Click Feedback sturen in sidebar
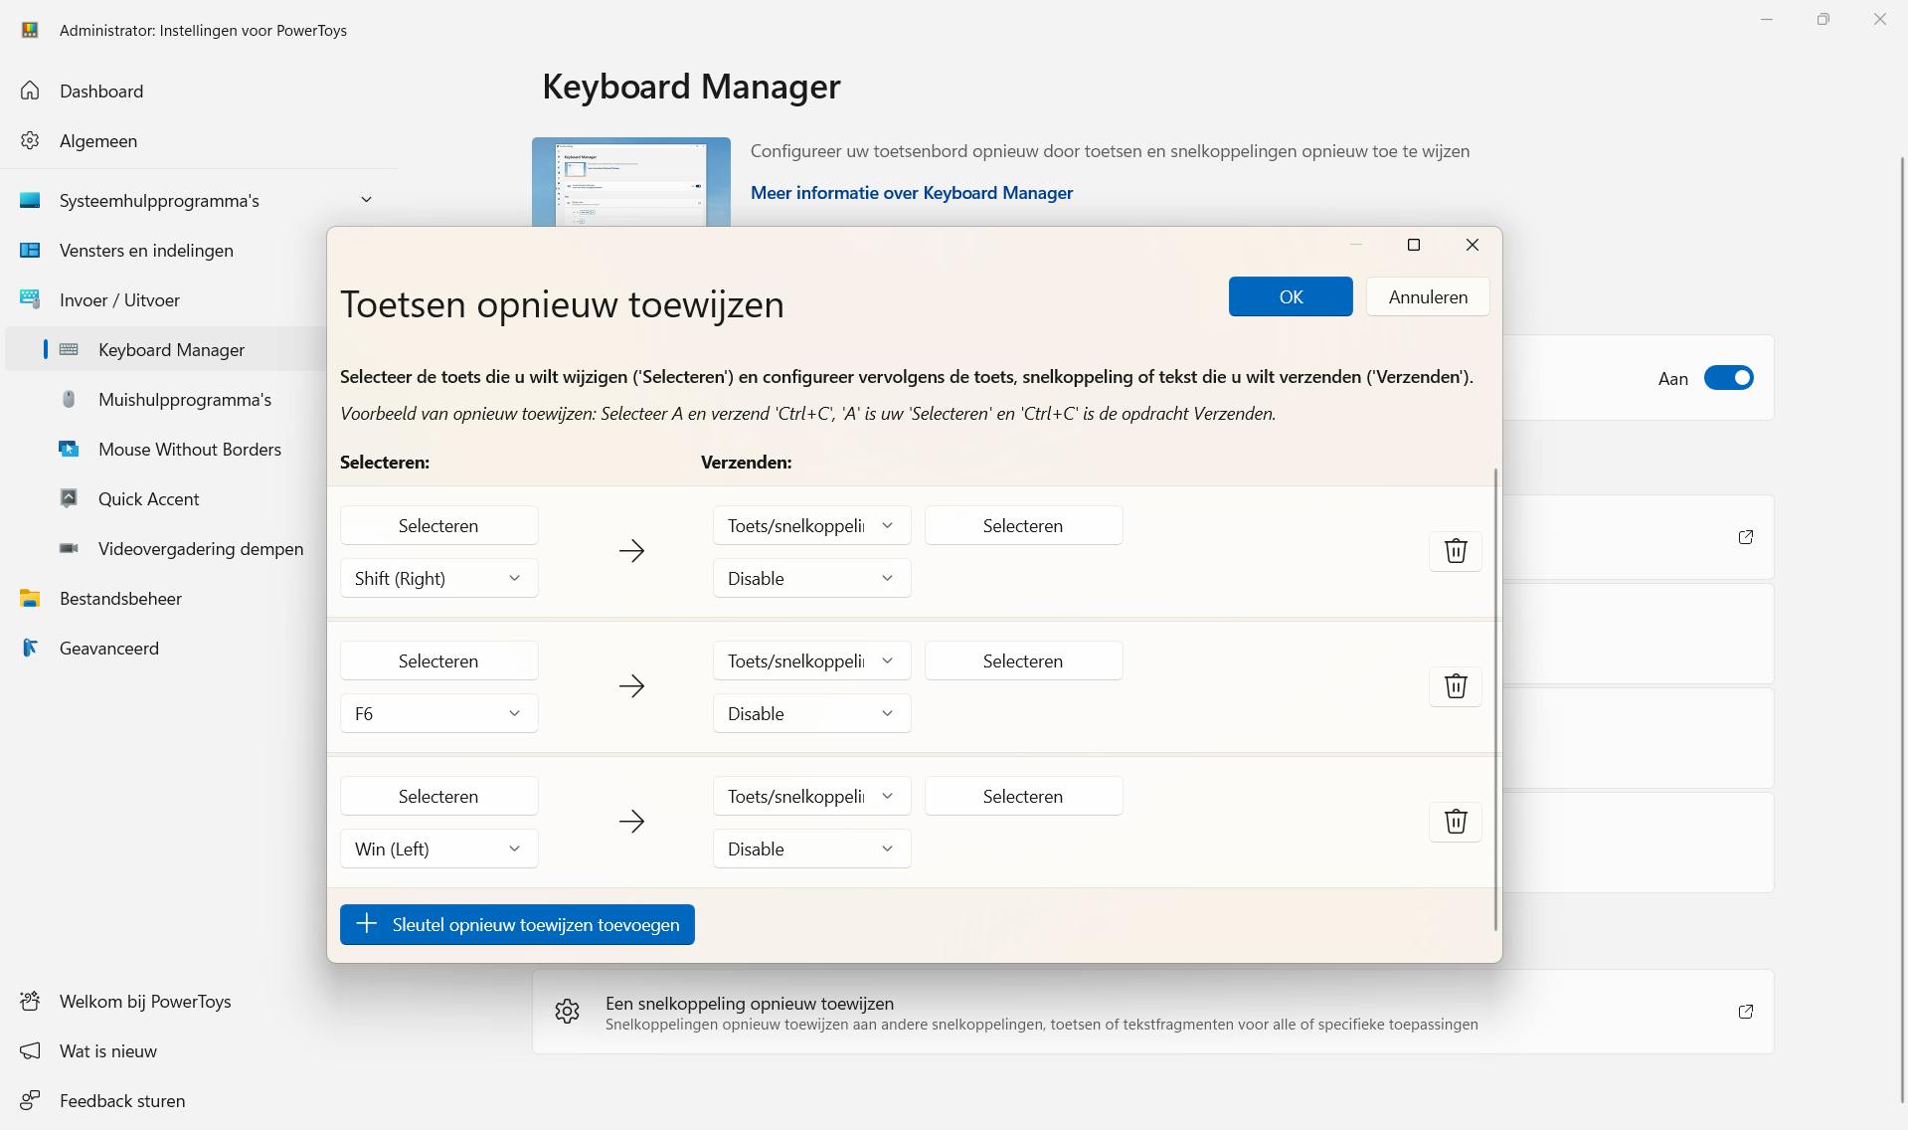This screenshot has height=1130, width=1908. 122,1101
